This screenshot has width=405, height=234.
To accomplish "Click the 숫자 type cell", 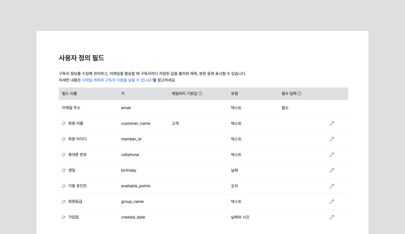I will (235, 186).
